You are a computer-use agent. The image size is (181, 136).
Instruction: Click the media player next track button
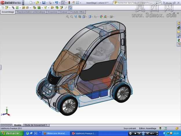tap(147, 133)
